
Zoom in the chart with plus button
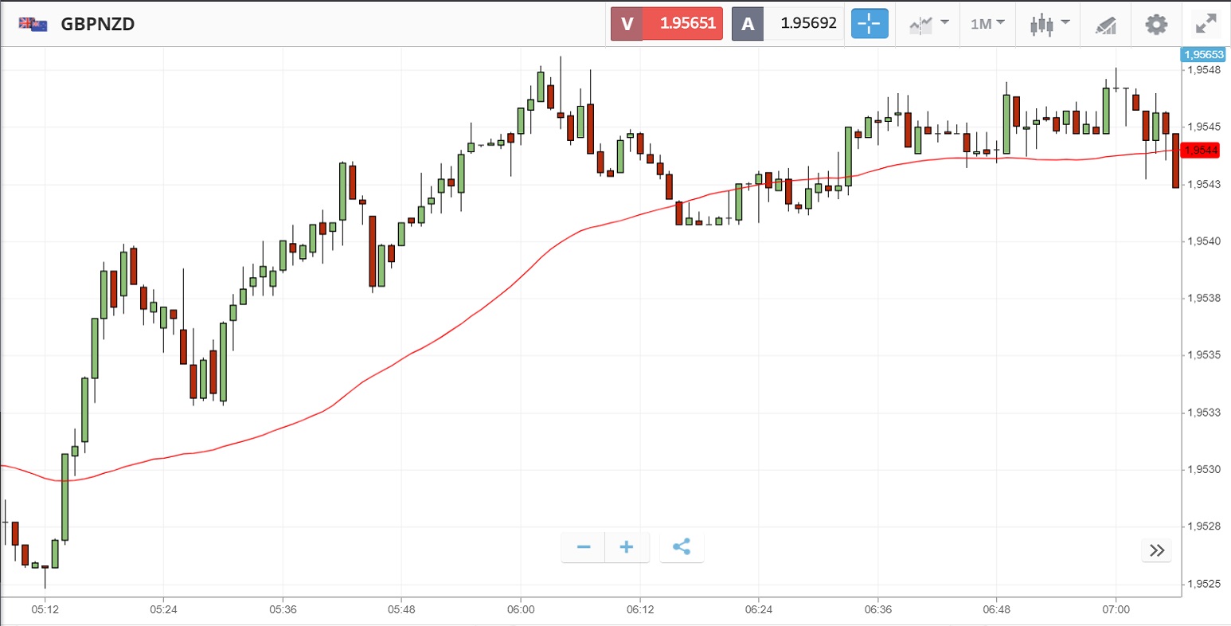click(x=627, y=547)
